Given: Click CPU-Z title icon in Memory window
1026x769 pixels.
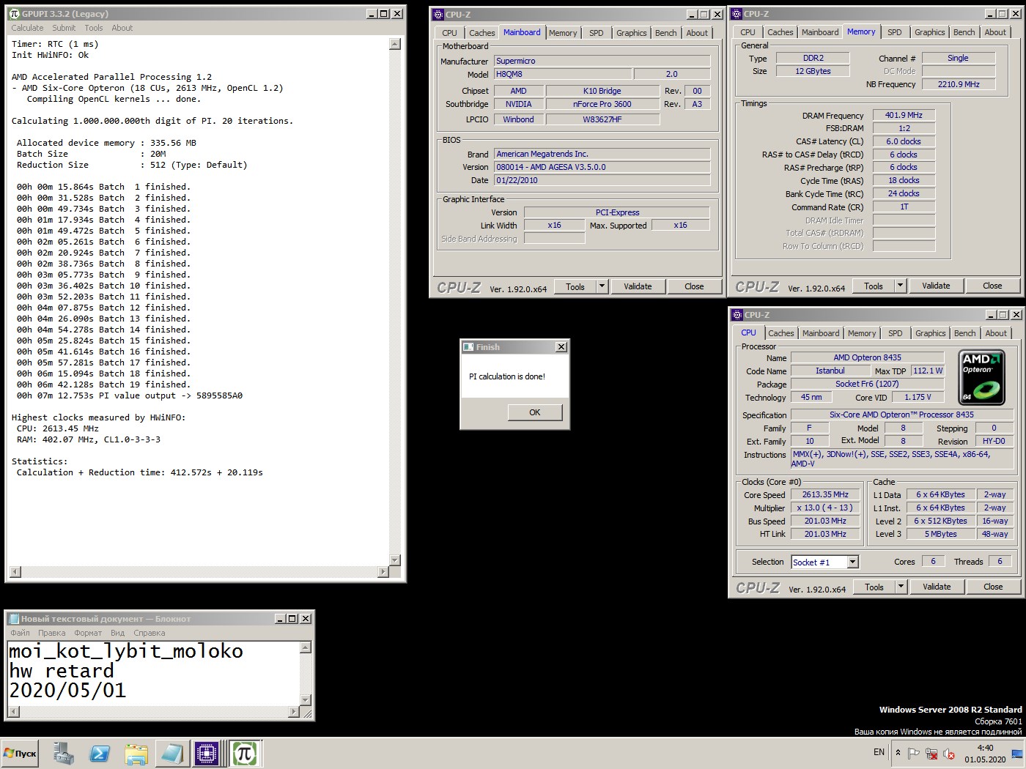Looking at the screenshot, I should (x=737, y=14).
